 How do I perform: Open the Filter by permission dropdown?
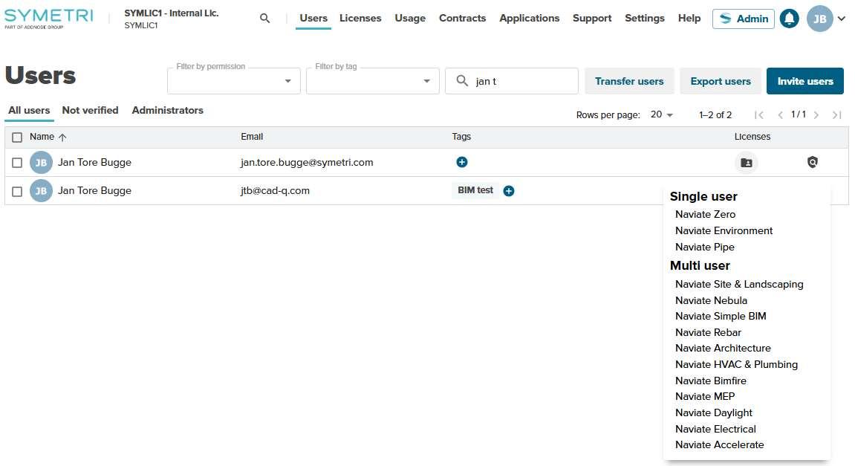click(x=234, y=81)
